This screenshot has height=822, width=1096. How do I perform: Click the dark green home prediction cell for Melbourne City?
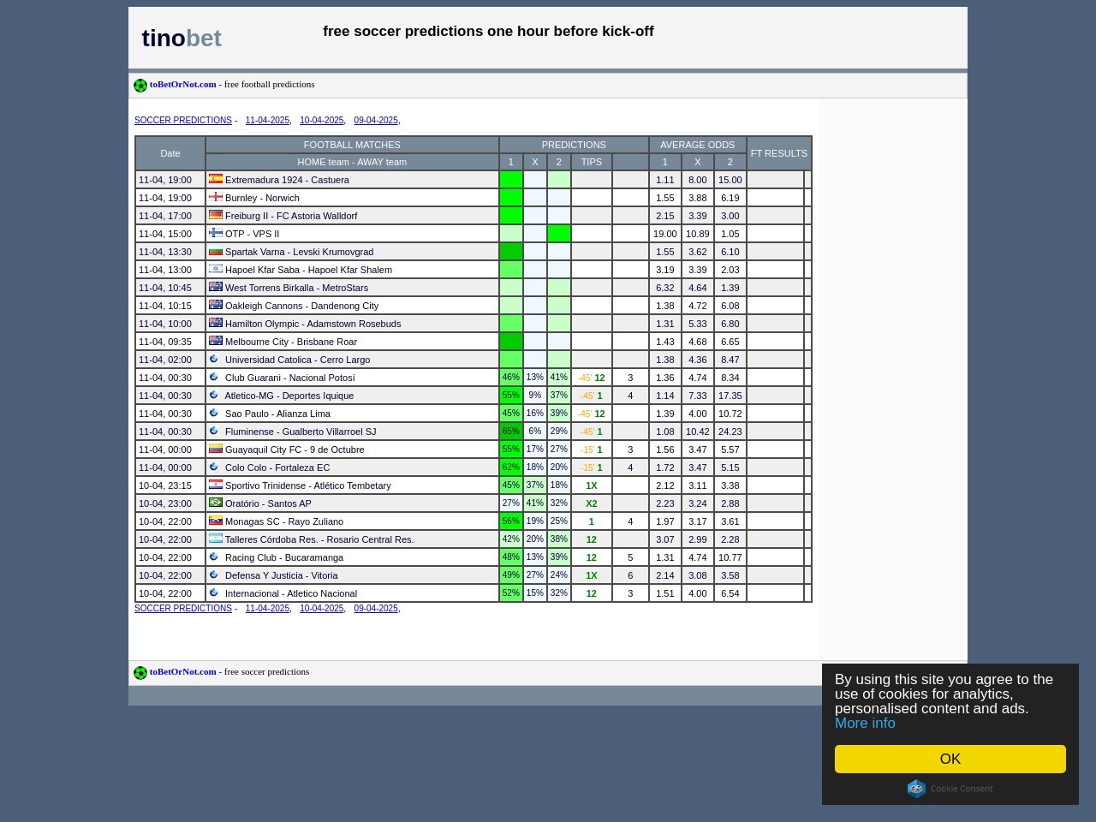point(511,342)
